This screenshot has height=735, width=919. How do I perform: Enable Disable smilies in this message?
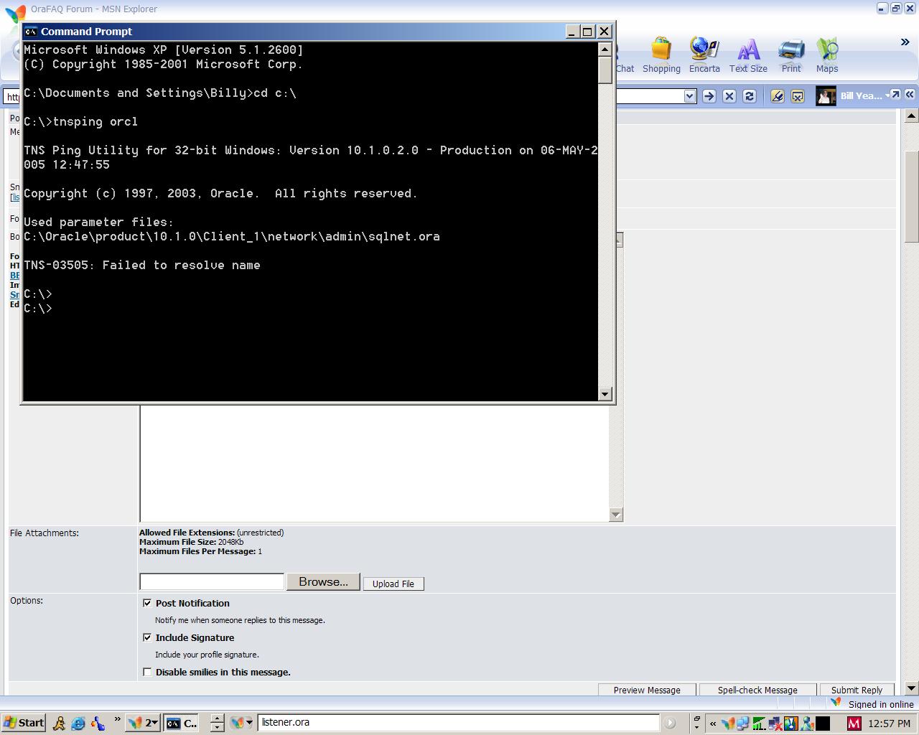tap(147, 672)
